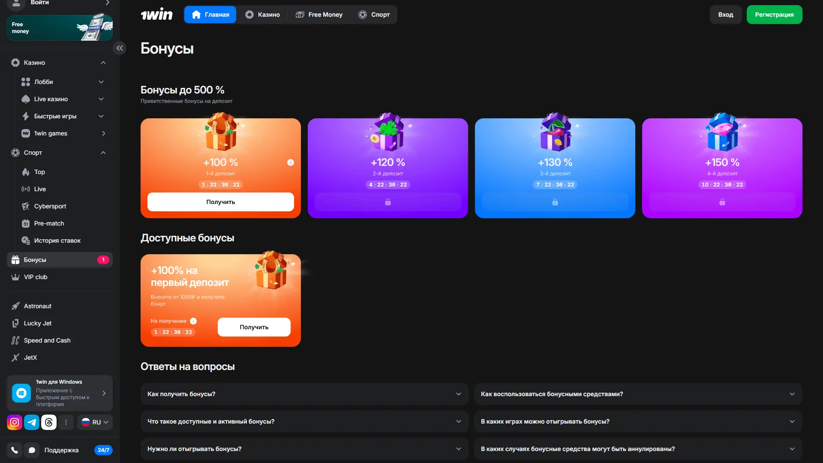Viewport: 823px width, 463px height.
Task: Collapse the sidebar with double-arrow button
Action: pos(120,48)
